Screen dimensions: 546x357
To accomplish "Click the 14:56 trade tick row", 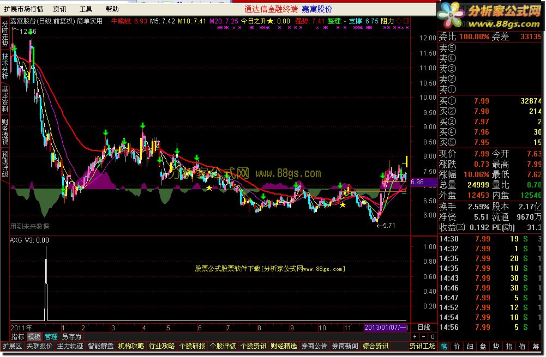I will 490,327.
